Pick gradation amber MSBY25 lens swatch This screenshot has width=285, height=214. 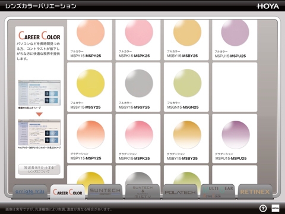click(x=187, y=135)
